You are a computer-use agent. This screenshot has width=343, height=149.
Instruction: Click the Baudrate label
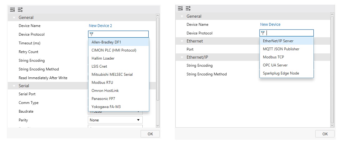point(26,111)
